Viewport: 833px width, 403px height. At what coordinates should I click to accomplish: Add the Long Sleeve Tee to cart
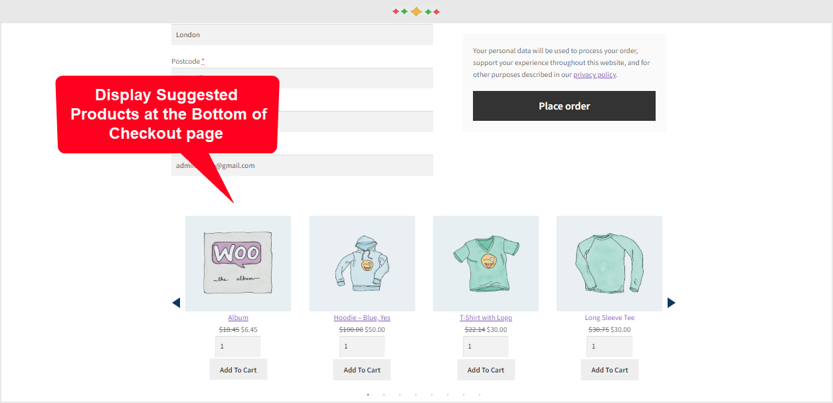[x=609, y=369]
